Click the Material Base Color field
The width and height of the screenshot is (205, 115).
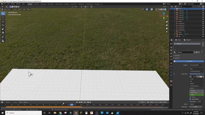[197, 74]
